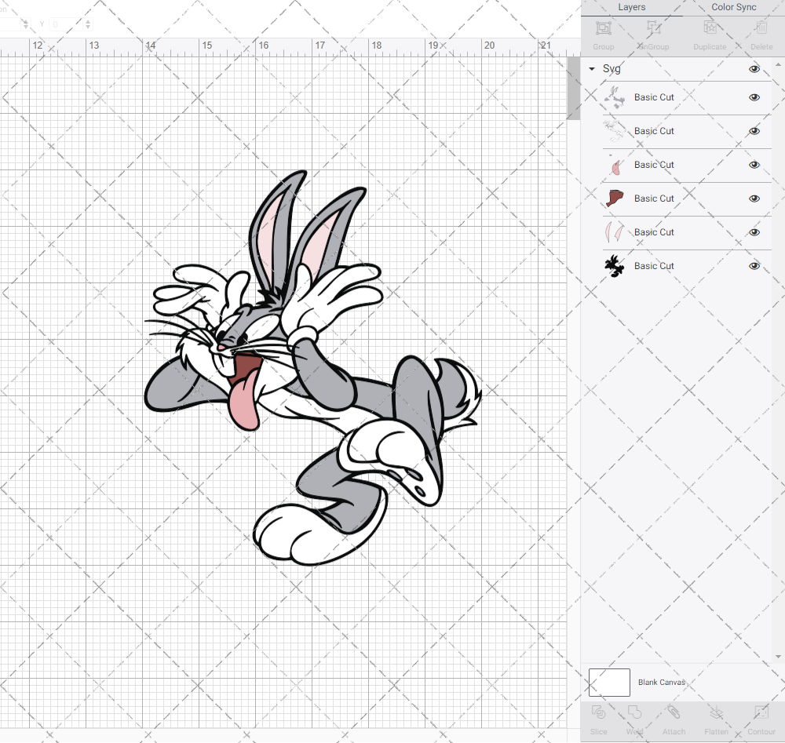This screenshot has height=743, width=785.
Task: Click the Attach paperclip icon
Action: coord(674,712)
